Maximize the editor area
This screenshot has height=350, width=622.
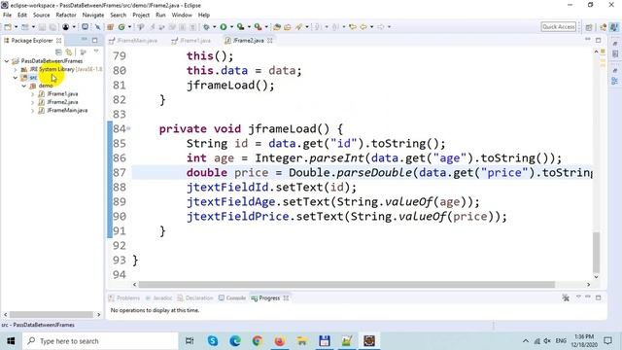599,40
